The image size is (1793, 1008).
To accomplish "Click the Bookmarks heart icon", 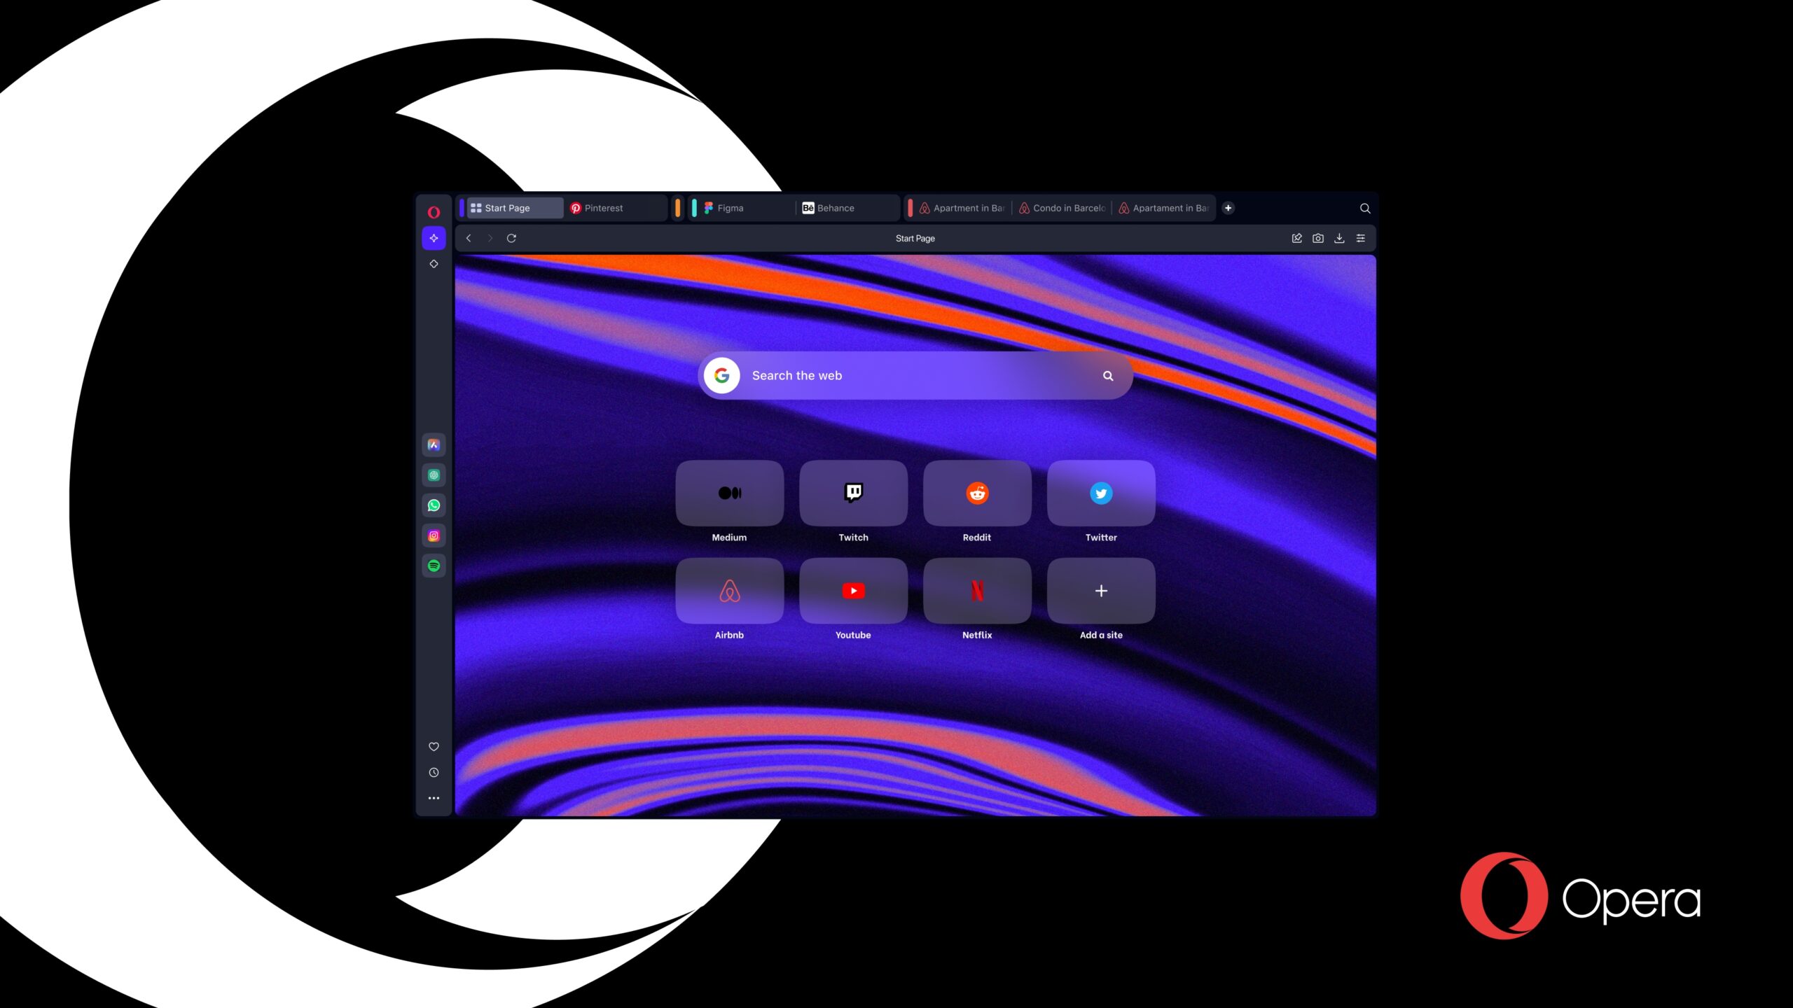I will click(434, 745).
